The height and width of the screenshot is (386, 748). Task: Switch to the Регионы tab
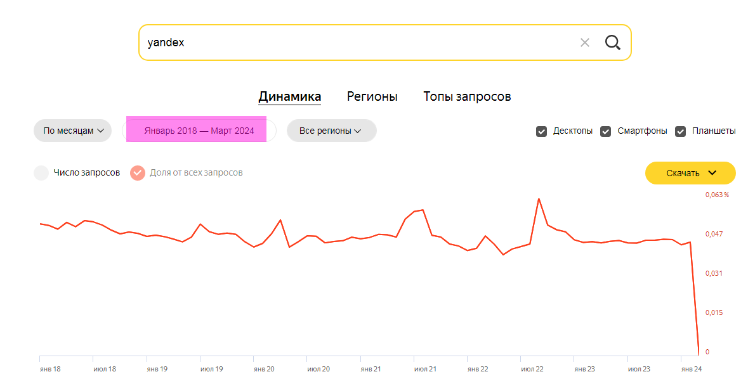(372, 97)
